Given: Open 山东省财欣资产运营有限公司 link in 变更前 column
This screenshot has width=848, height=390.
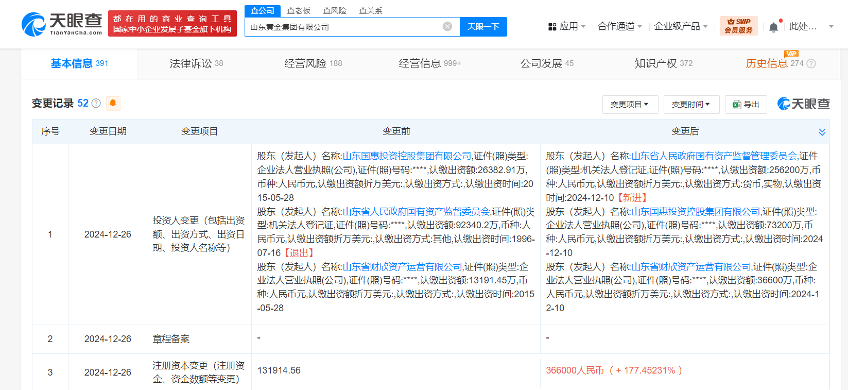Looking at the screenshot, I should (x=402, y=266).
